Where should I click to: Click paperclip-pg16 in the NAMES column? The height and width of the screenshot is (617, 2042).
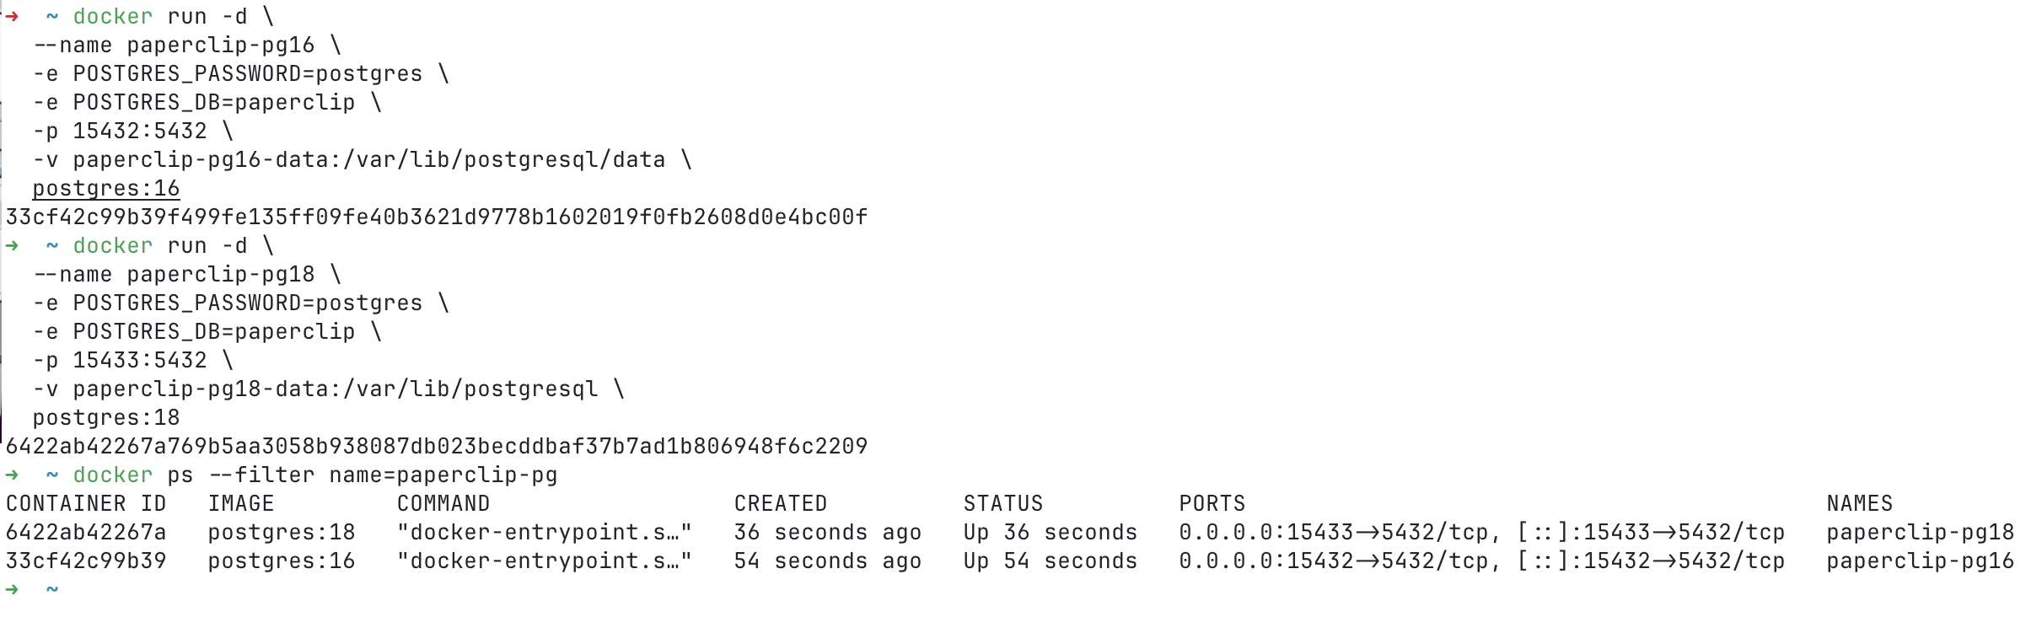point(1921,561)
